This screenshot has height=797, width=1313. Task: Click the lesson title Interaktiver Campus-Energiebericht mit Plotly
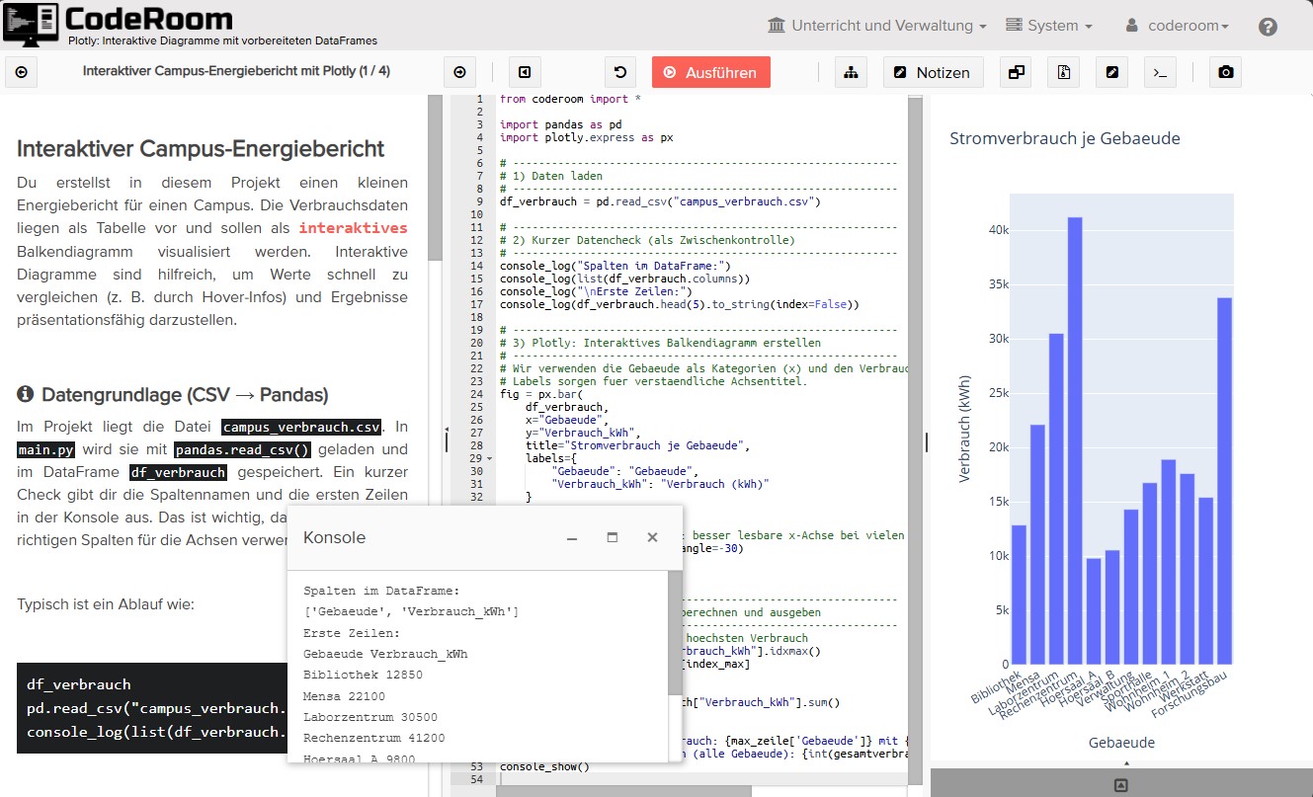(x=236, y=71)
